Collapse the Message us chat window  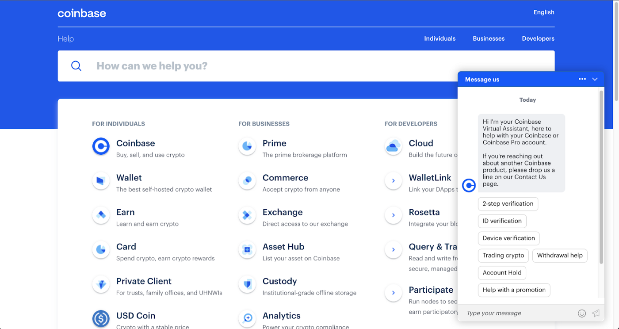coord(595,79)
